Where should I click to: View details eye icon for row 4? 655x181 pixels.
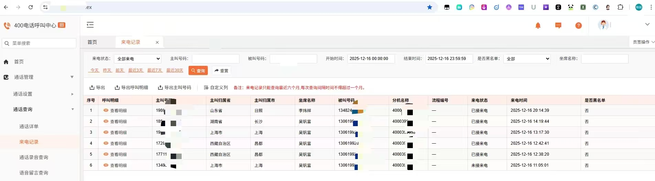pos(106,143)
